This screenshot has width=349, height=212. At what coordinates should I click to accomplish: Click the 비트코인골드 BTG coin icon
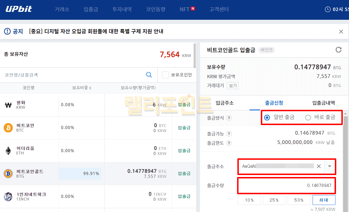[8, 174]
